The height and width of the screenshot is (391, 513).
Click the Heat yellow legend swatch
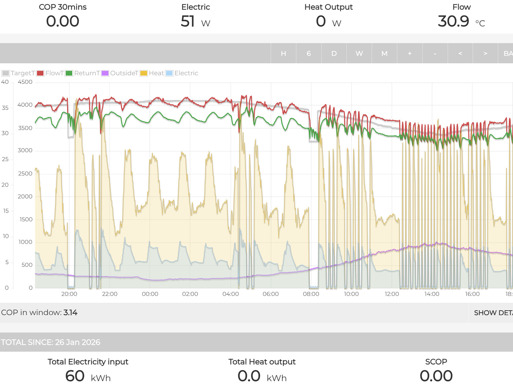(x=144, y=73)
